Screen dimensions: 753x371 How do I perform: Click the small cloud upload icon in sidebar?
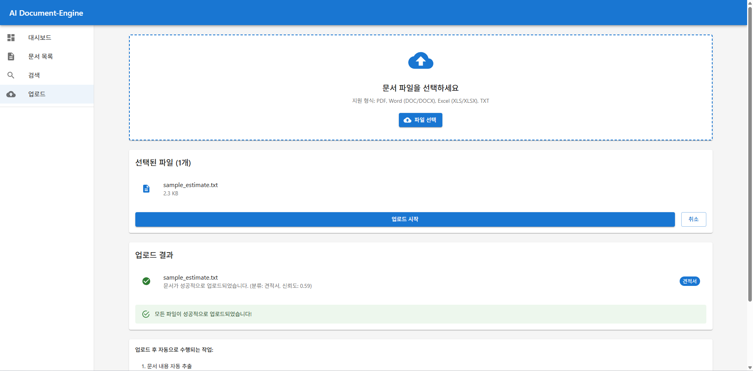pyautogui.click(x=11, y=94)
